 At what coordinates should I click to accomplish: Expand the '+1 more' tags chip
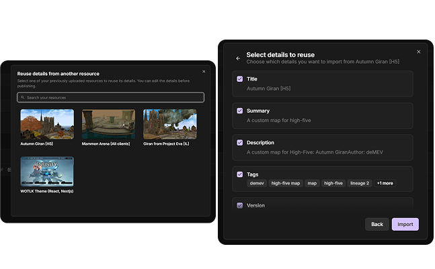(385, 183)
